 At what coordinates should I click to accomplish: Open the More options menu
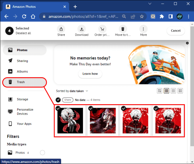pyautogui.click(x=143, y=29)
